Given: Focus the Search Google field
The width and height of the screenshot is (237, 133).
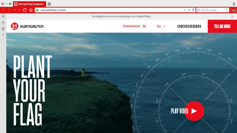Looking at the screenshot, I should (213, 10).
